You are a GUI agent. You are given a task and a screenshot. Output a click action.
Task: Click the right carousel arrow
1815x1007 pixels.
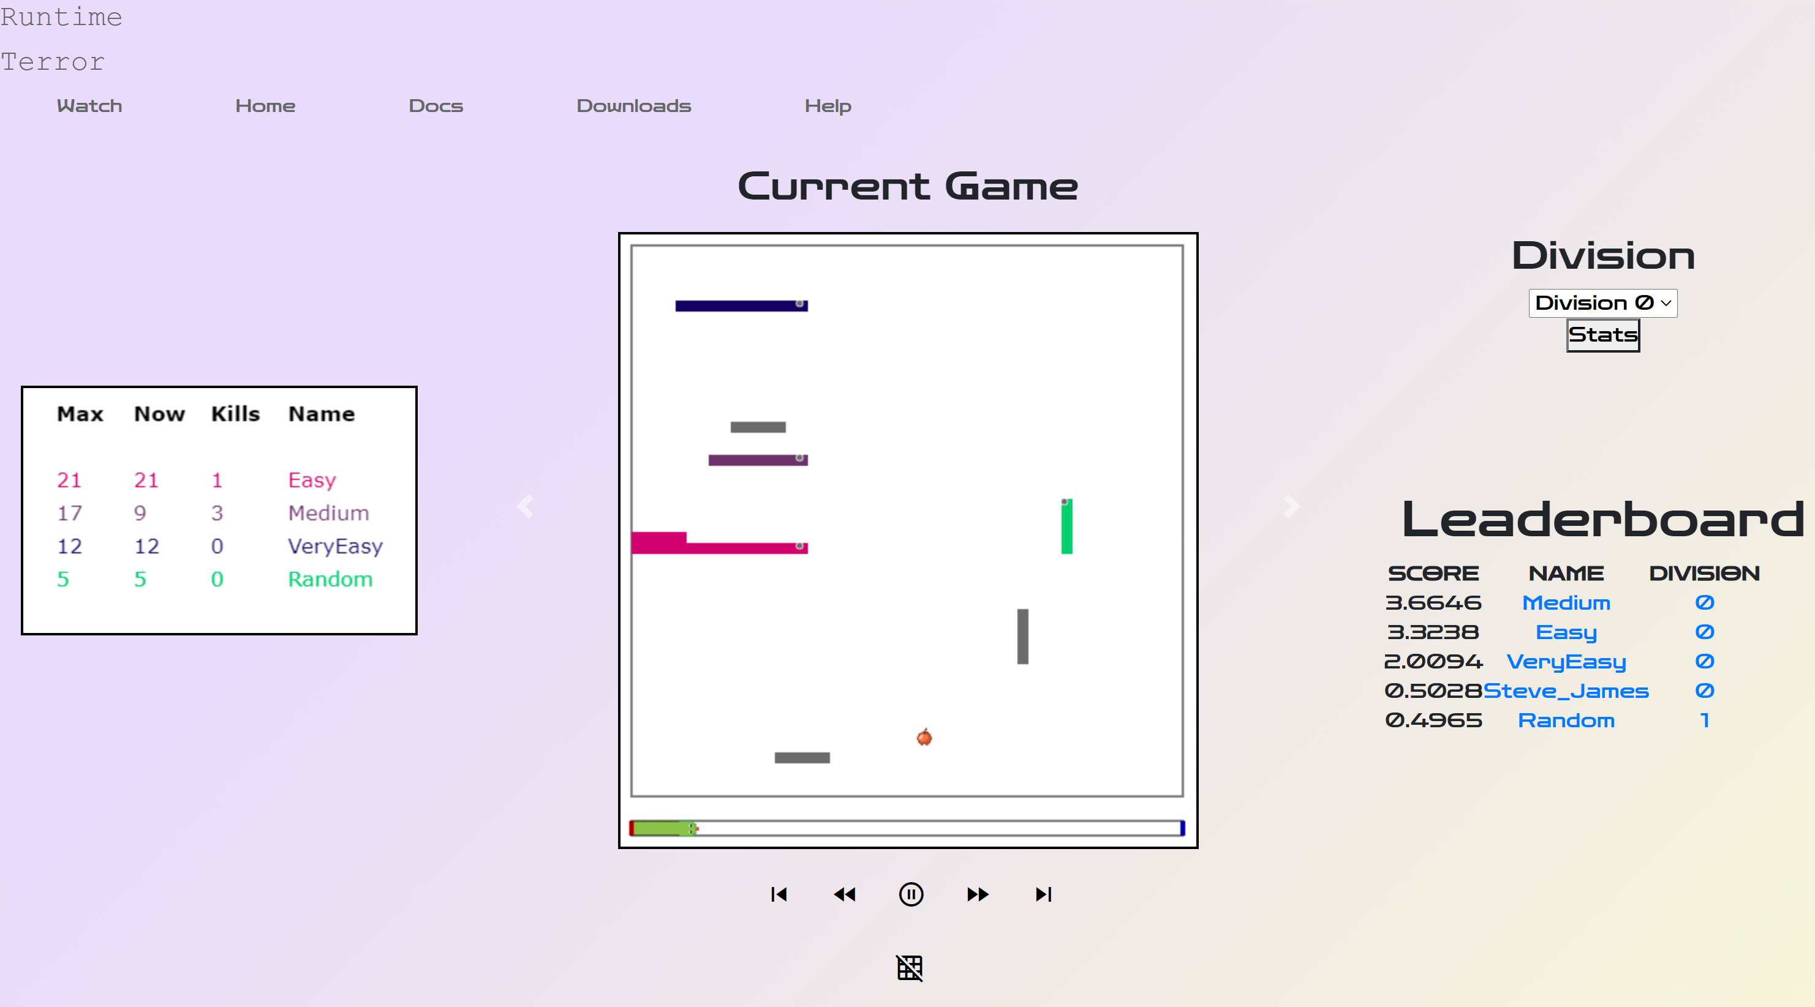pyautogui.click(x=1290, y=506)
